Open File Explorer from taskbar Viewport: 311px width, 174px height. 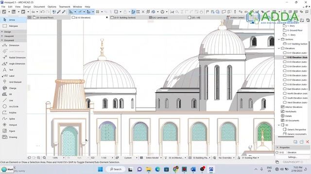coord(149,169)
